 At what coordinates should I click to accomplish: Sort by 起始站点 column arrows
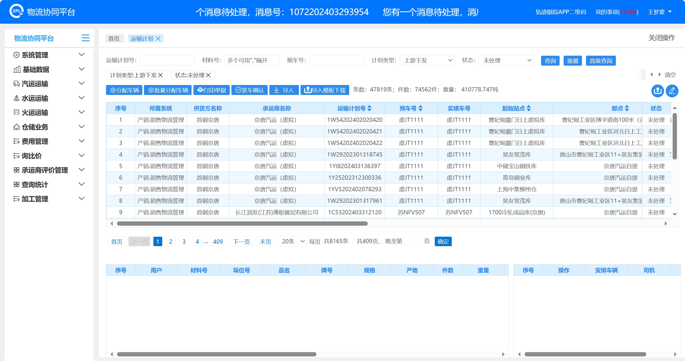click(x=529, y=108)
